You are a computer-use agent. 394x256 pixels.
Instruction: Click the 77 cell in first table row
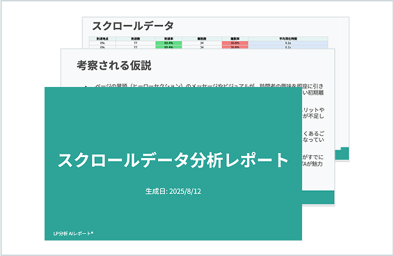tap(136, 43)
